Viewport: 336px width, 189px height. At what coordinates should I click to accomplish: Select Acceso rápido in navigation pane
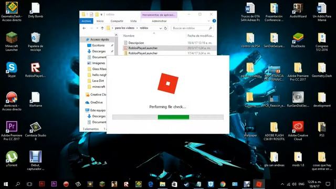[99, 39]
